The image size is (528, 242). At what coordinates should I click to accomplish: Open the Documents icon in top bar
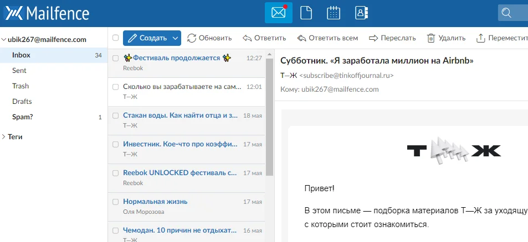305,13
